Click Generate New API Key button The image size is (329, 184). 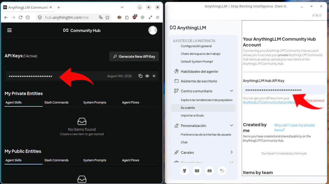pyautogui.click(x=134, y=56)
